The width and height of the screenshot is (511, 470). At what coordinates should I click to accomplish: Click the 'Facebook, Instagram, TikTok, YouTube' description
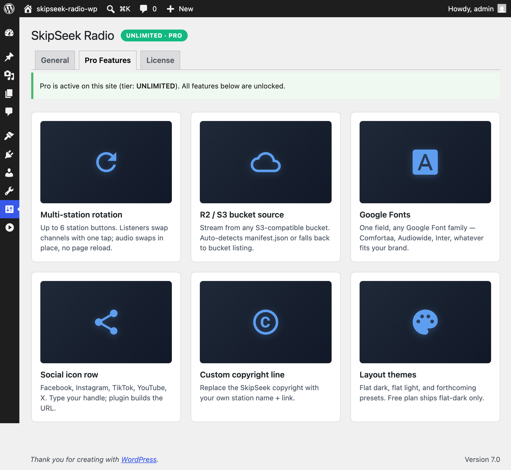point(104,398)
